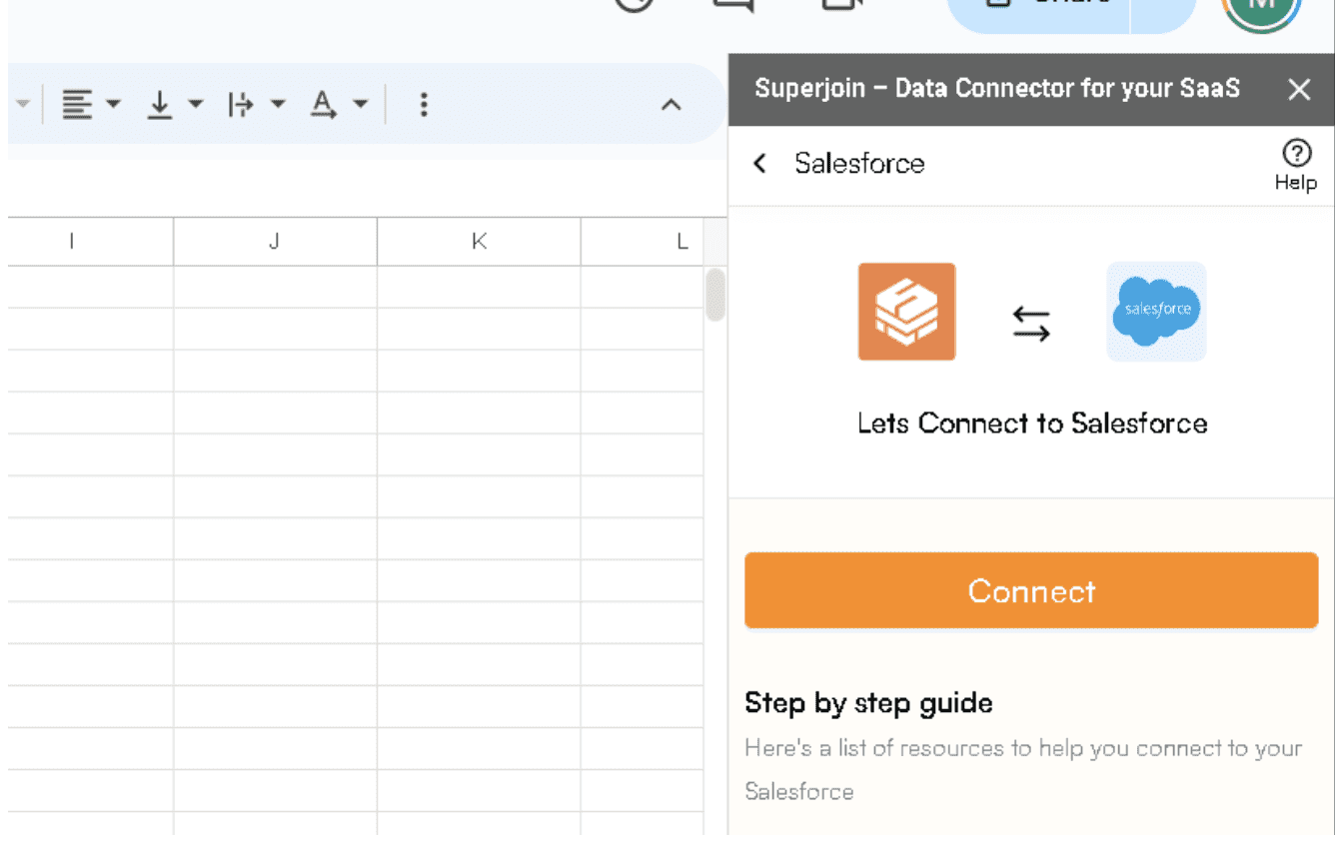The image size is (1335, 855).
Task: Close the Superjoin sidebar panel
Action: point(1299,90)
